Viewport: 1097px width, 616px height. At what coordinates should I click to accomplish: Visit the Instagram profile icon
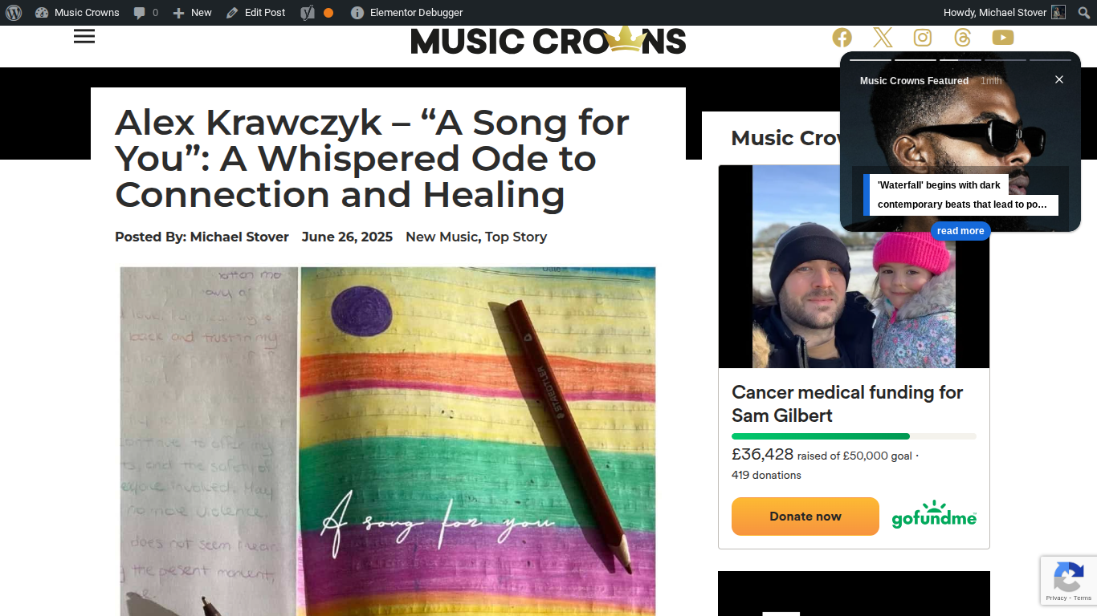click(923, 38)
